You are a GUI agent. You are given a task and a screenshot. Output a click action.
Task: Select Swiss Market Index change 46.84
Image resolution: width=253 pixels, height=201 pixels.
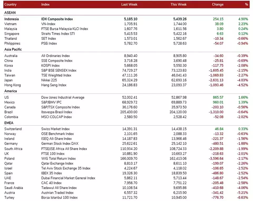(219, 129)
